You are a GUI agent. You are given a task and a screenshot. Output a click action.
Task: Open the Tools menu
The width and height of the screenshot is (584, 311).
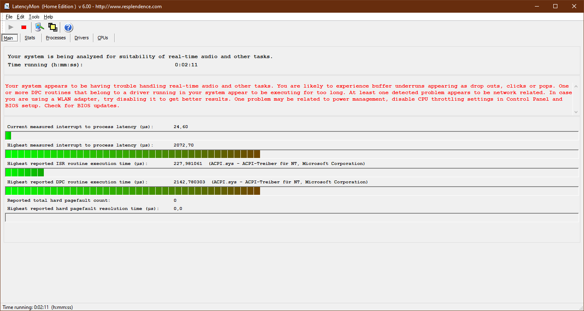click(x=34, y=17)
